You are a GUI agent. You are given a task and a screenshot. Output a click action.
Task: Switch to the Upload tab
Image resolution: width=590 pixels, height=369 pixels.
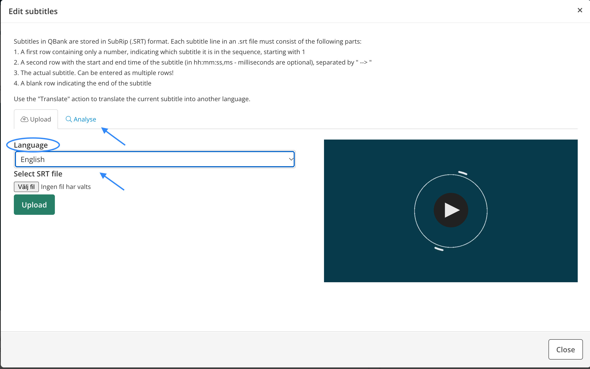[x=36, y=119]
